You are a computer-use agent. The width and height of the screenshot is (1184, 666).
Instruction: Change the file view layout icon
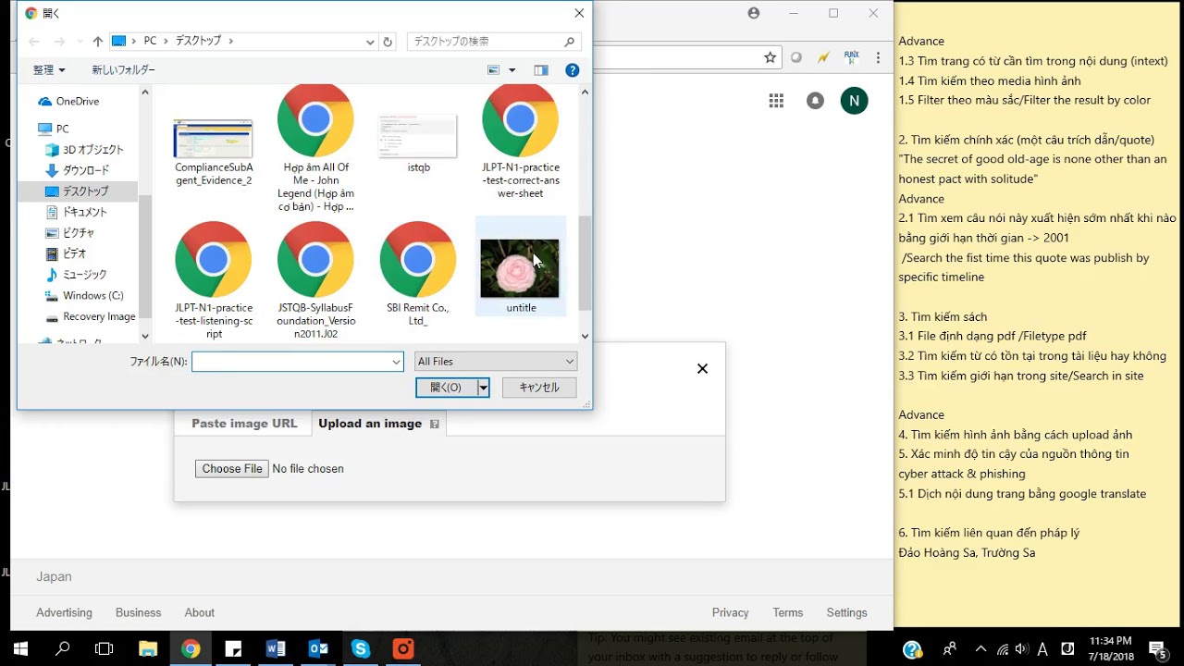coord(494,70)
